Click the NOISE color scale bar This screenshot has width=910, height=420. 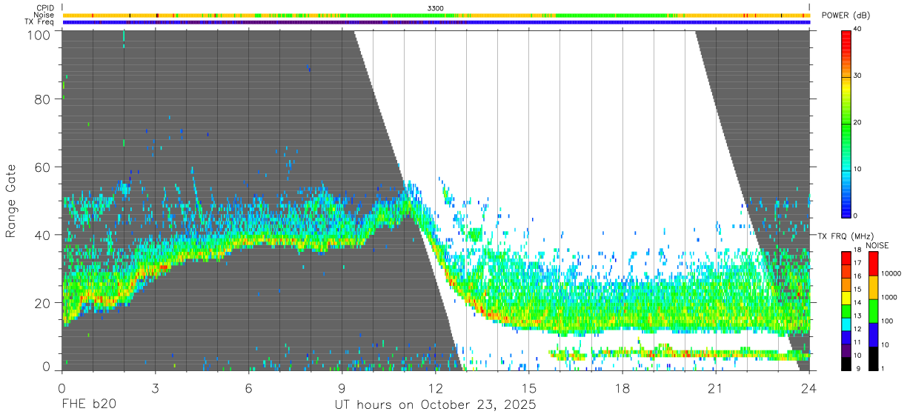click(874, 310)
